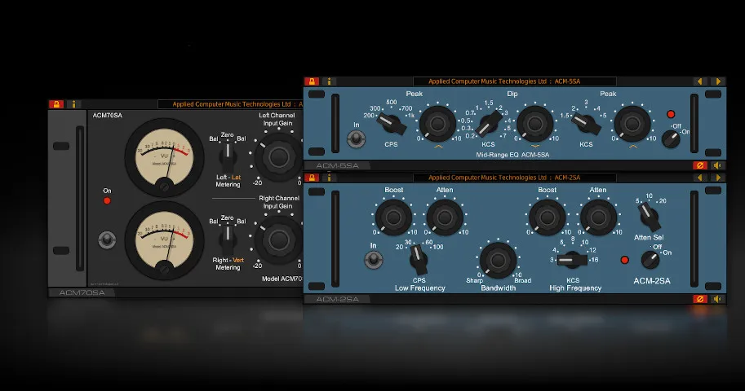Click the low frequency CPS selector on ACM-2SA
Screen dimensions: 745x391
418,259
